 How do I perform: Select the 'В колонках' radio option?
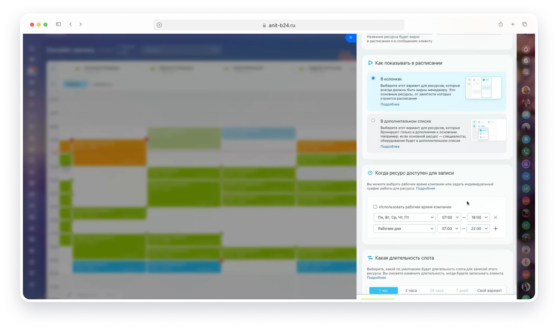pyautogui.click(x=373, y=78)
